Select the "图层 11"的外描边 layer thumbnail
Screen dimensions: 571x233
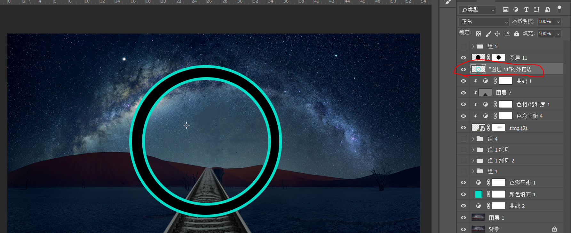(478, 69)
